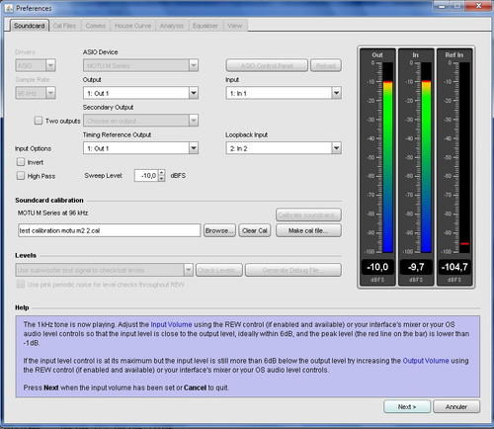
Task: Toggle pink periodic noise checkbox
Action: tap(21, 285)
